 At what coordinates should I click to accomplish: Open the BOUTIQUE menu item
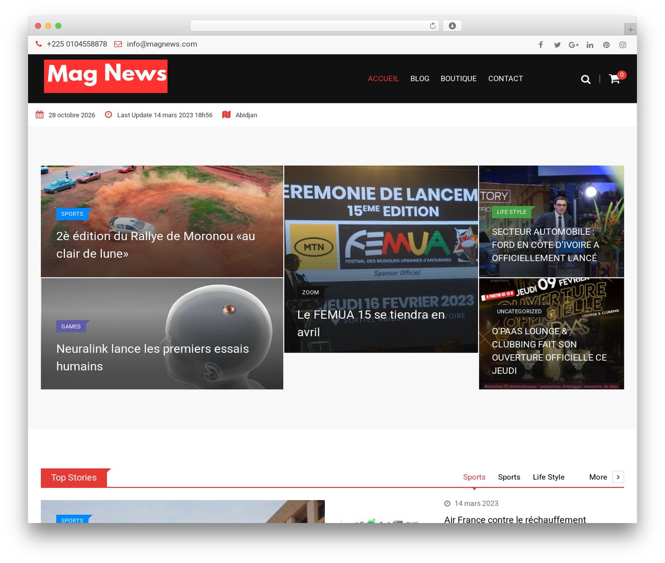tap(459, 79)
